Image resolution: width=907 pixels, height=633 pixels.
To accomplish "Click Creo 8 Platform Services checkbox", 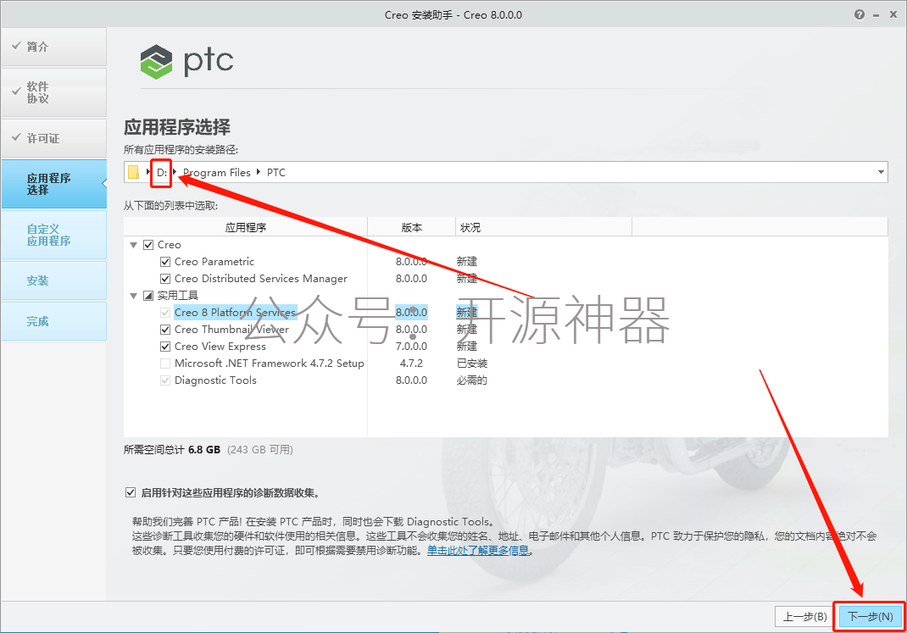I will point(164,313).
